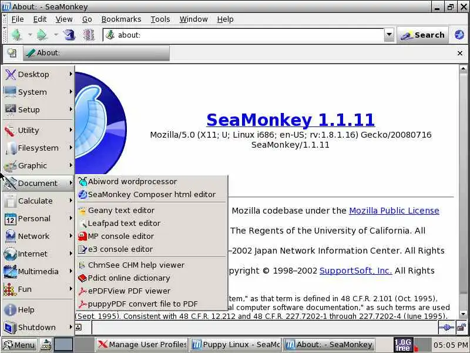Expand the Personal submenu
The width and height of the screenshot is (470, 353).
coord(38,218)
